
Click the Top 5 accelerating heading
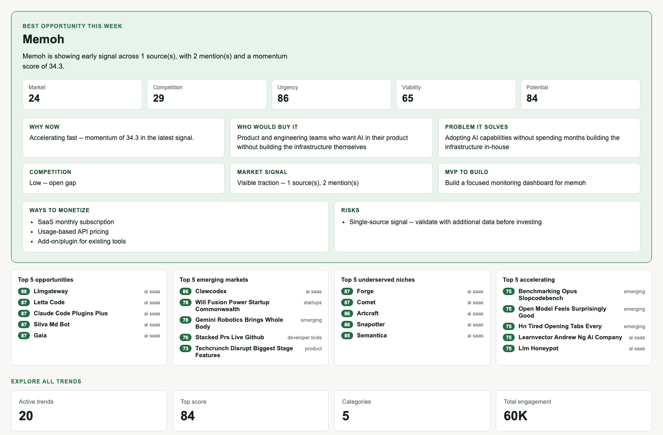coord(529,280)
